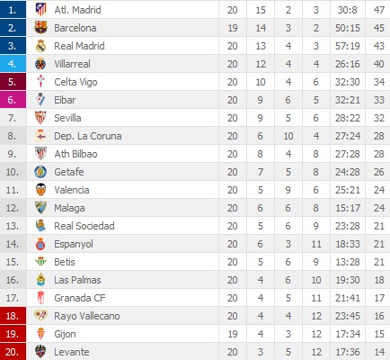Open the Real Sociedad team link
390x360 pixels.
coord(84,226)
